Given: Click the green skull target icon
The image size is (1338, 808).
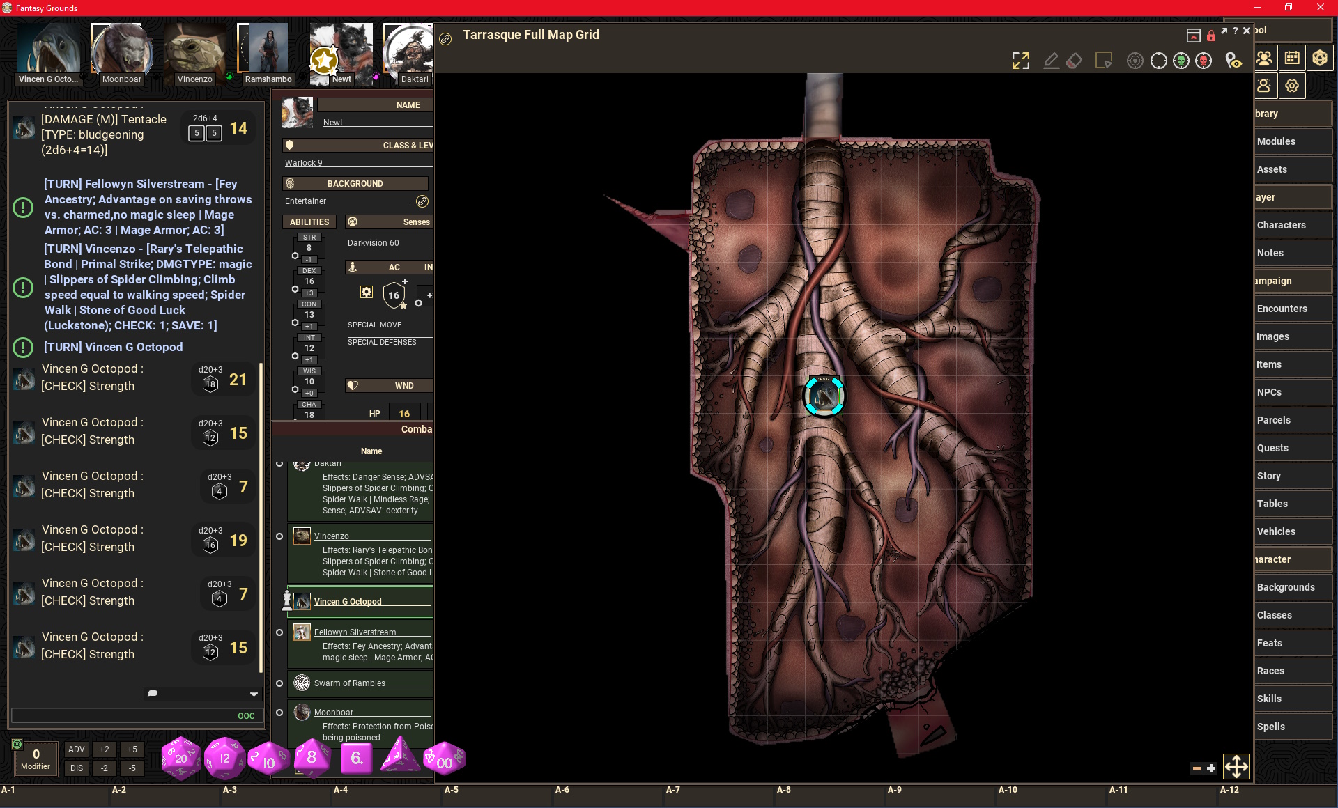Looking at the screenshot, I should click(x=1181, y=61).
